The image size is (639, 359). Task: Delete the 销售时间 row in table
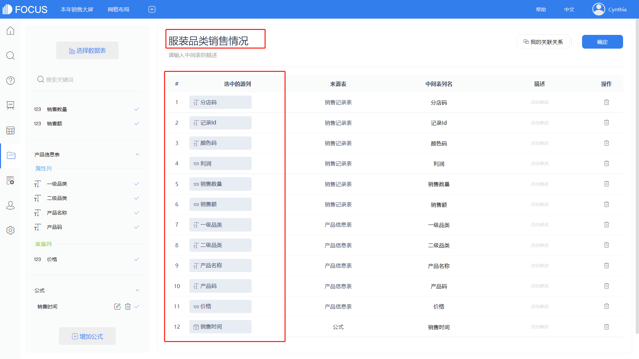[606, 327]
